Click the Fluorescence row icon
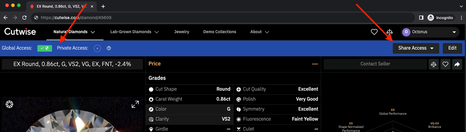 point(239,119)
